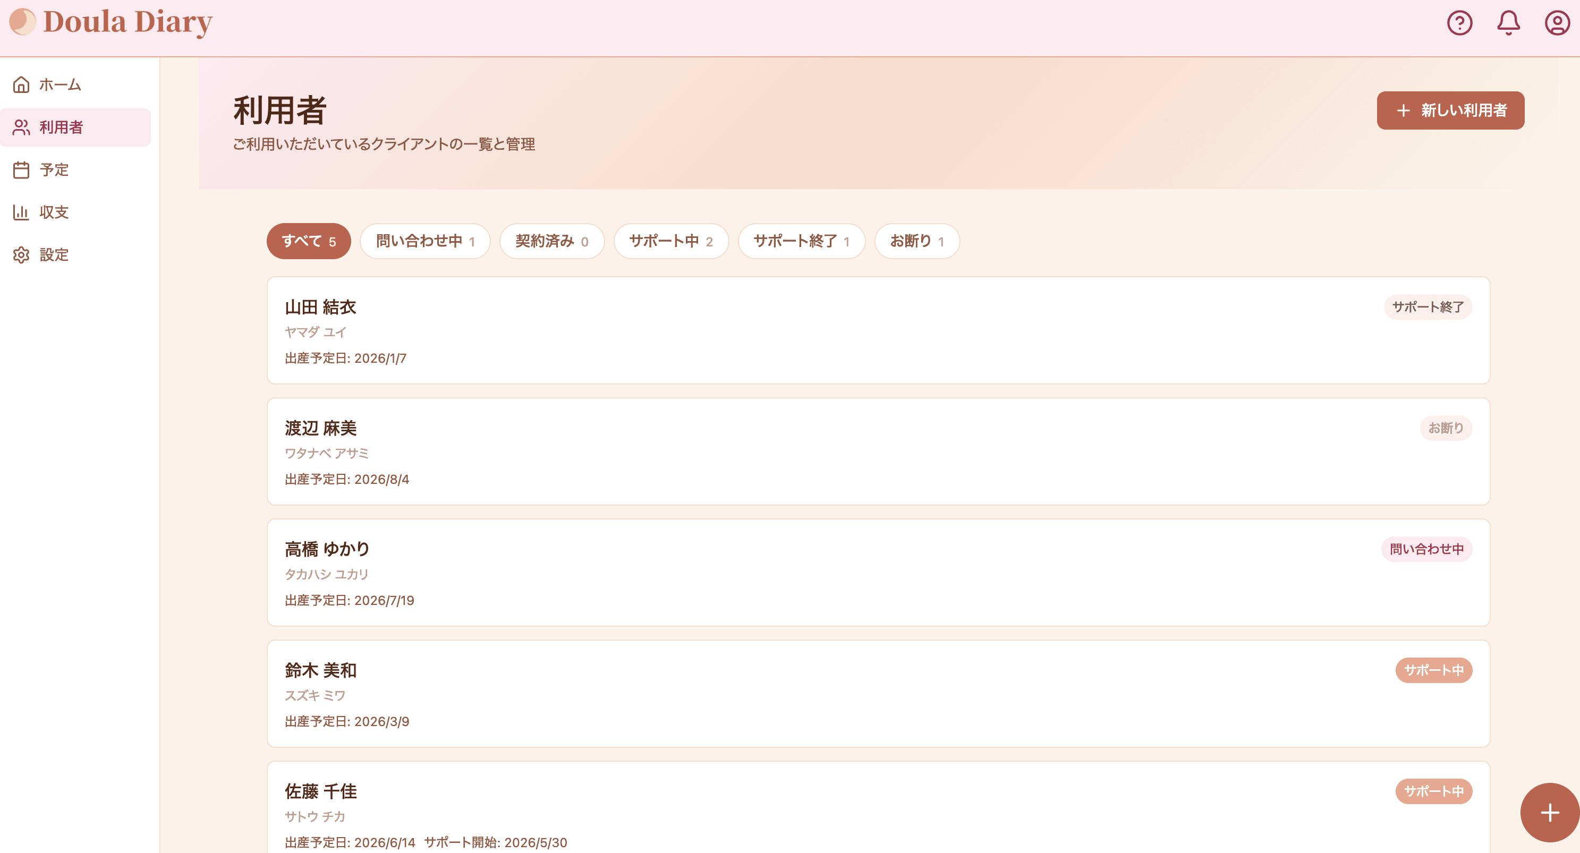Filter by サポート終了 tab
The height and width of the screenshot is (853, 1580).
pos(801,241)
